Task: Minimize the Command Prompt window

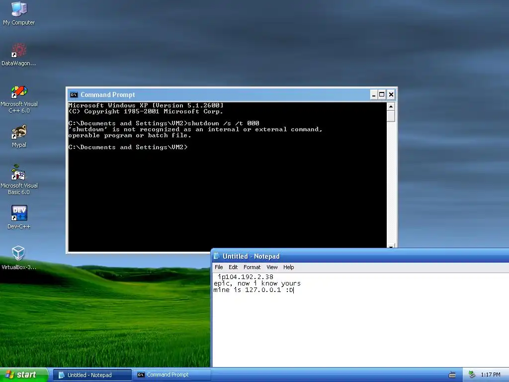Action: pos(374,95)
